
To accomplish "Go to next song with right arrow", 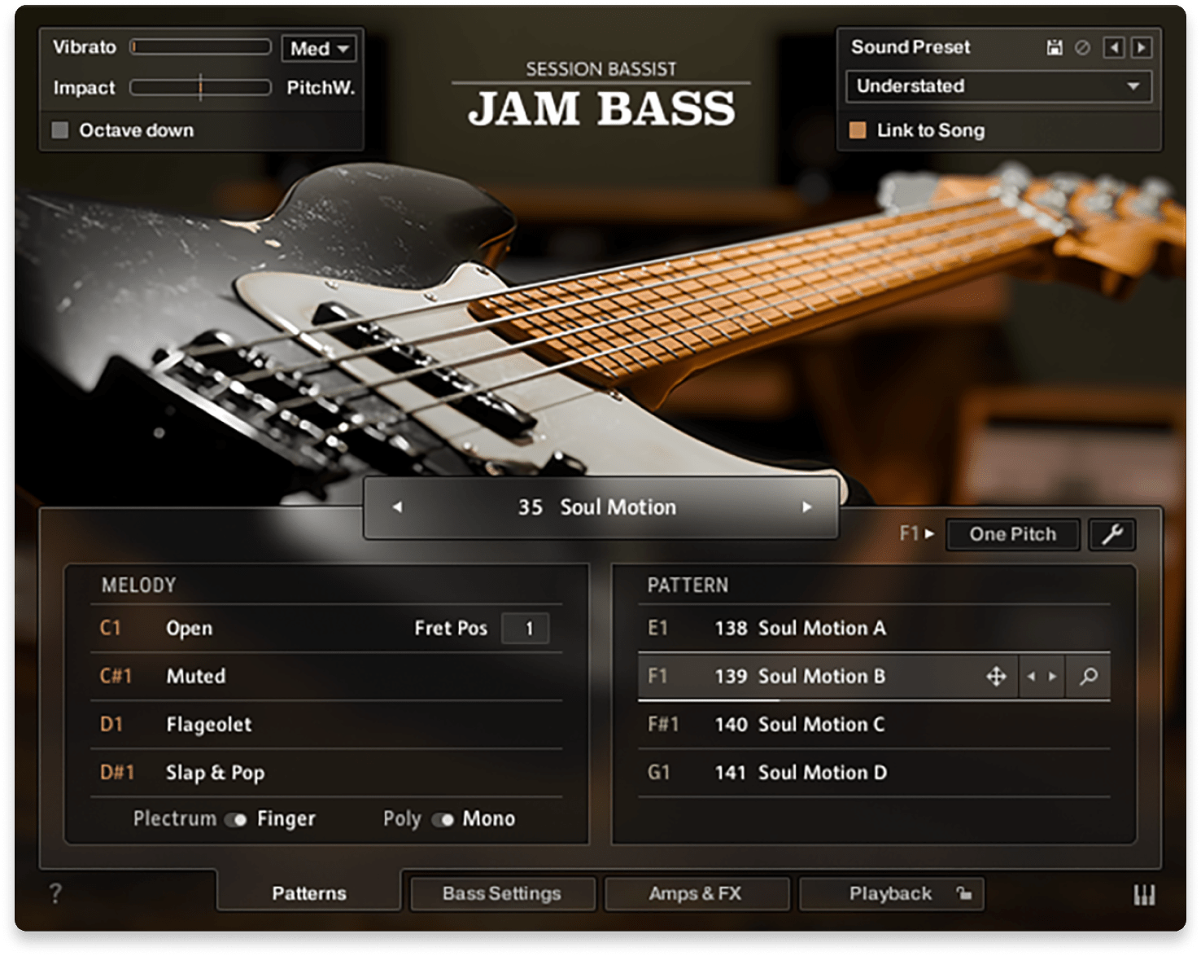I will tap(807, 507).
